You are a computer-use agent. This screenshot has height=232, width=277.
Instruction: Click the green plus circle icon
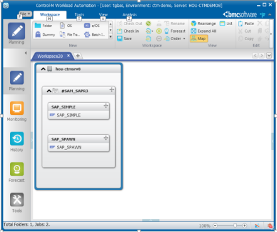pyautogui.click(x=159, y=31)
